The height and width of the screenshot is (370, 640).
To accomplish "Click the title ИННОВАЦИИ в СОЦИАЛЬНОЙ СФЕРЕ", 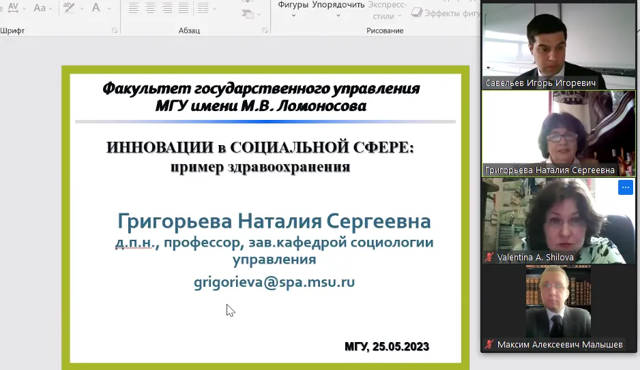I will click(x=261, y=147).
